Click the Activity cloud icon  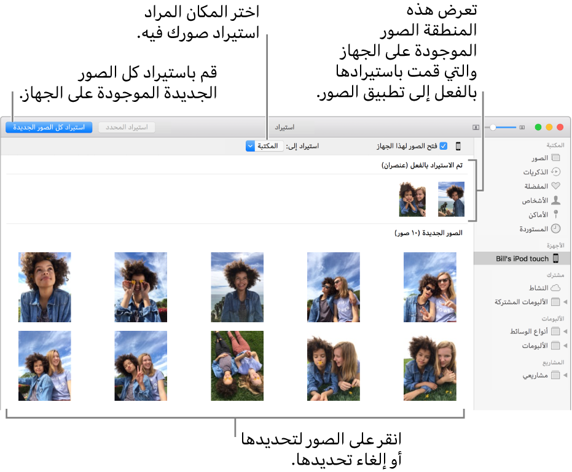(555, 287)
